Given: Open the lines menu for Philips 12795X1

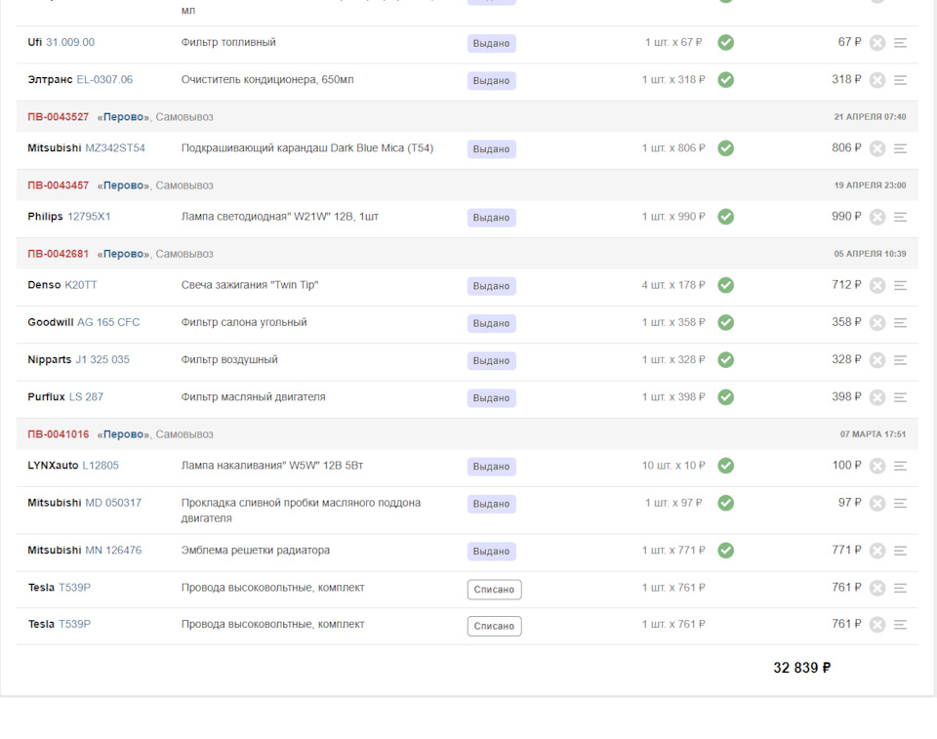Looking at the screenshot, I should coord(900,217).
